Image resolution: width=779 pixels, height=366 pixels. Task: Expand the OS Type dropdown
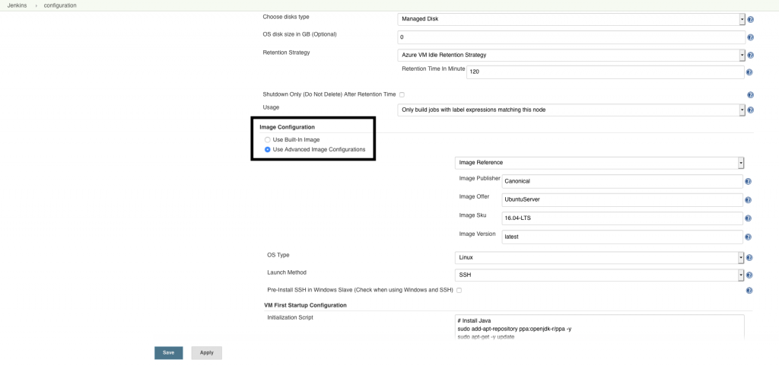pyautogui.click(x=599, y=258)
